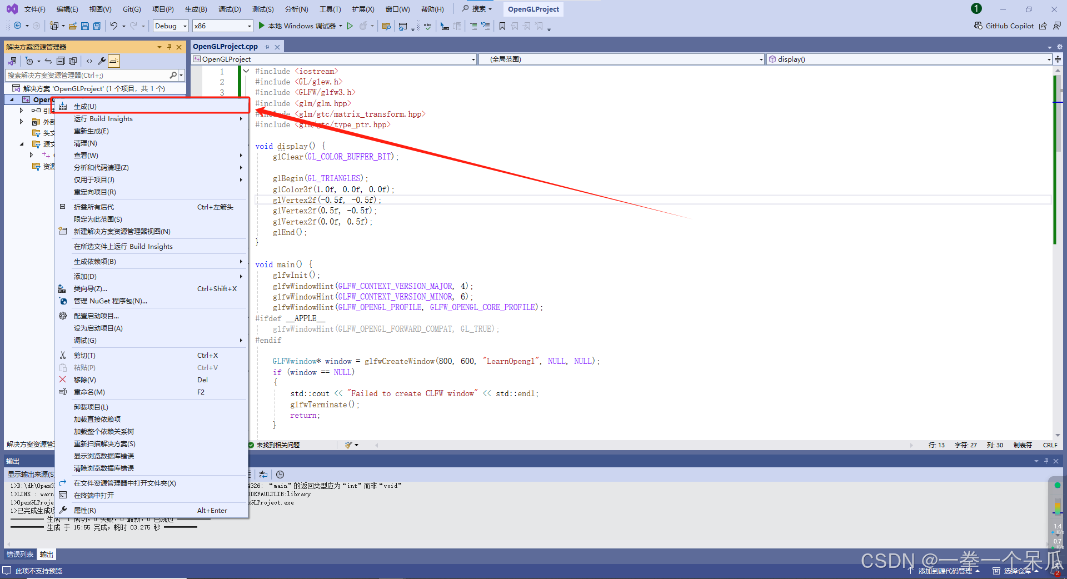
Task: Toggle a bookmark on the current line
Action: (502, 26)
